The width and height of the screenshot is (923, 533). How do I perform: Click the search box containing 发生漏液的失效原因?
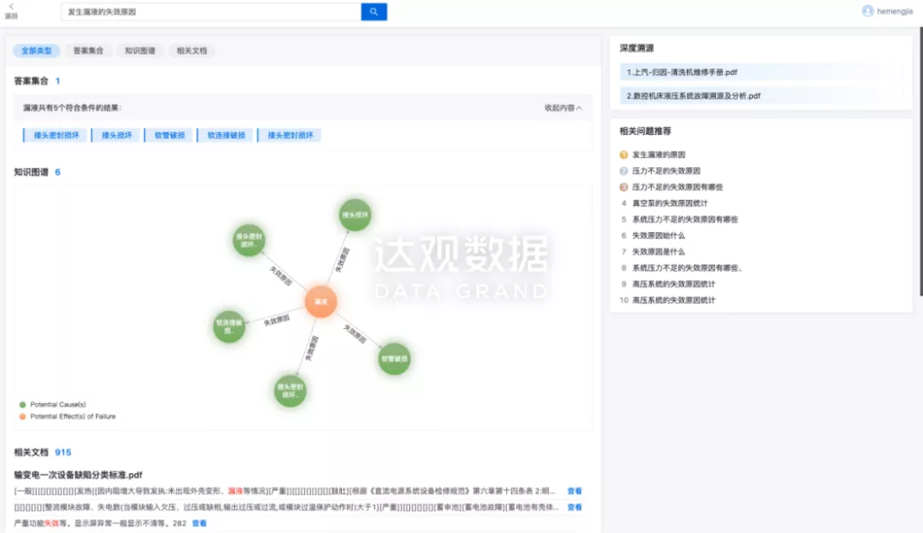(x=211, y=12)
